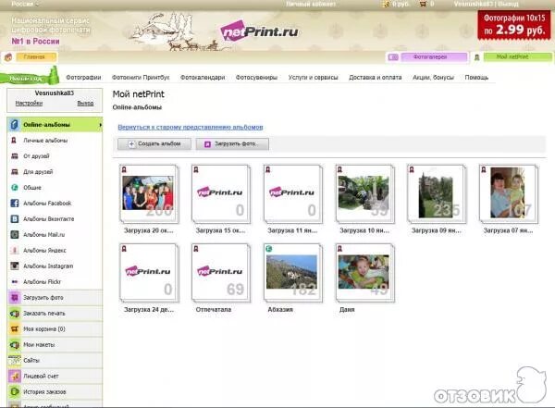Open the Фотокниги Принтбук menu
This screenshot has height=408, width=555.
click(x=141, y=77)
